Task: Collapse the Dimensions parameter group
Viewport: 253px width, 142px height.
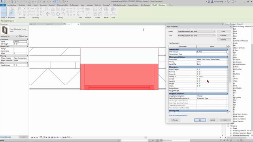Action: click(x=227, y=67)
